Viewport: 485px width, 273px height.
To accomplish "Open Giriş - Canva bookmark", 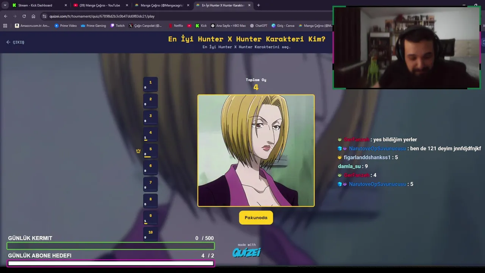I will pos(283,26).
